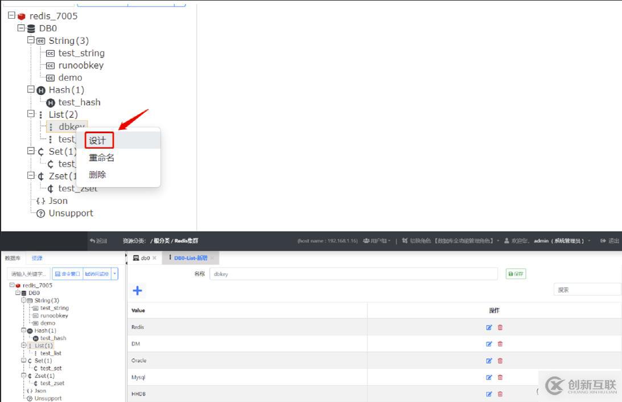The image size is (622, 402).
Task: Select demo in the large upper tree
Action: (70, 77)
